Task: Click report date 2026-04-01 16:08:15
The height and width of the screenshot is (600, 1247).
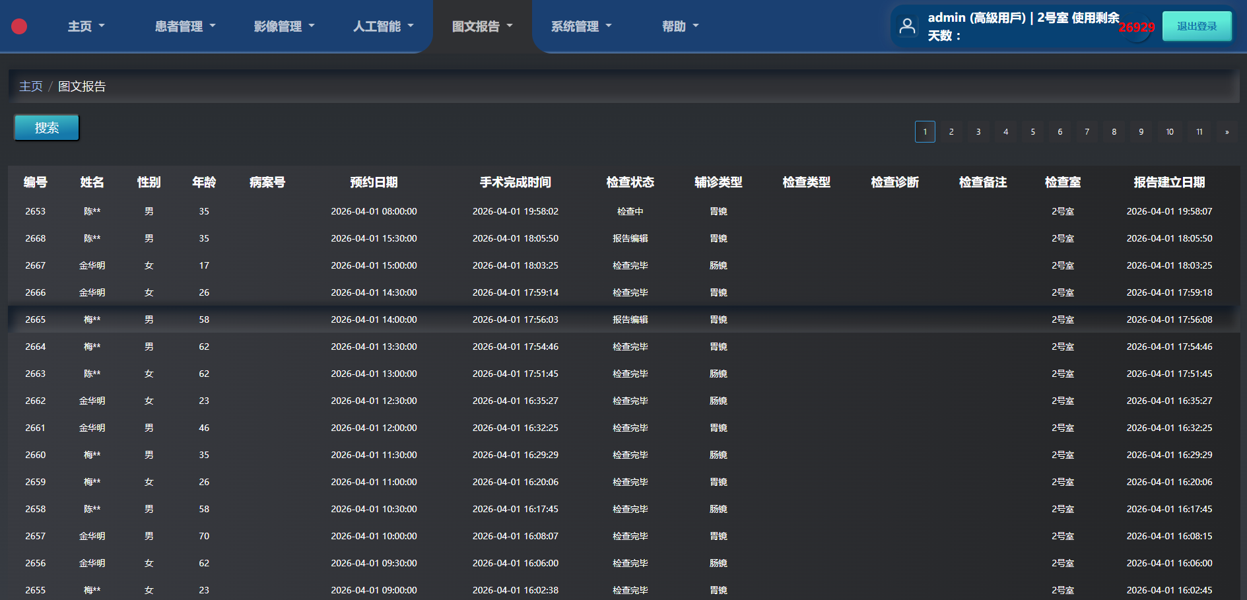Action: click(x=1169, y=536)
